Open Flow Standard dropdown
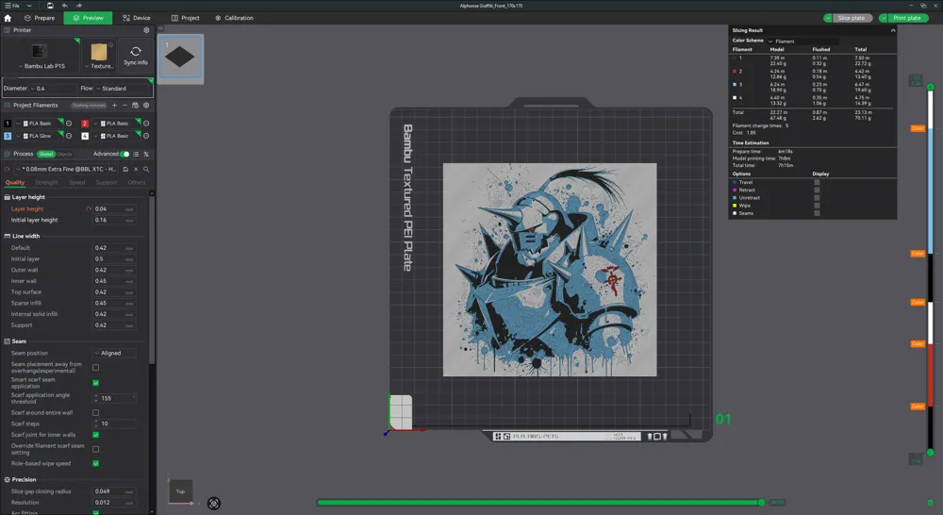The image size is (943, 515). coord(122,89)
